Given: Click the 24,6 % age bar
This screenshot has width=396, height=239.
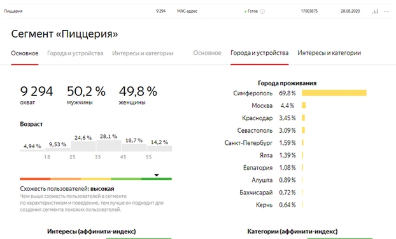Looking at the screenshot, I should pos(83,146).
